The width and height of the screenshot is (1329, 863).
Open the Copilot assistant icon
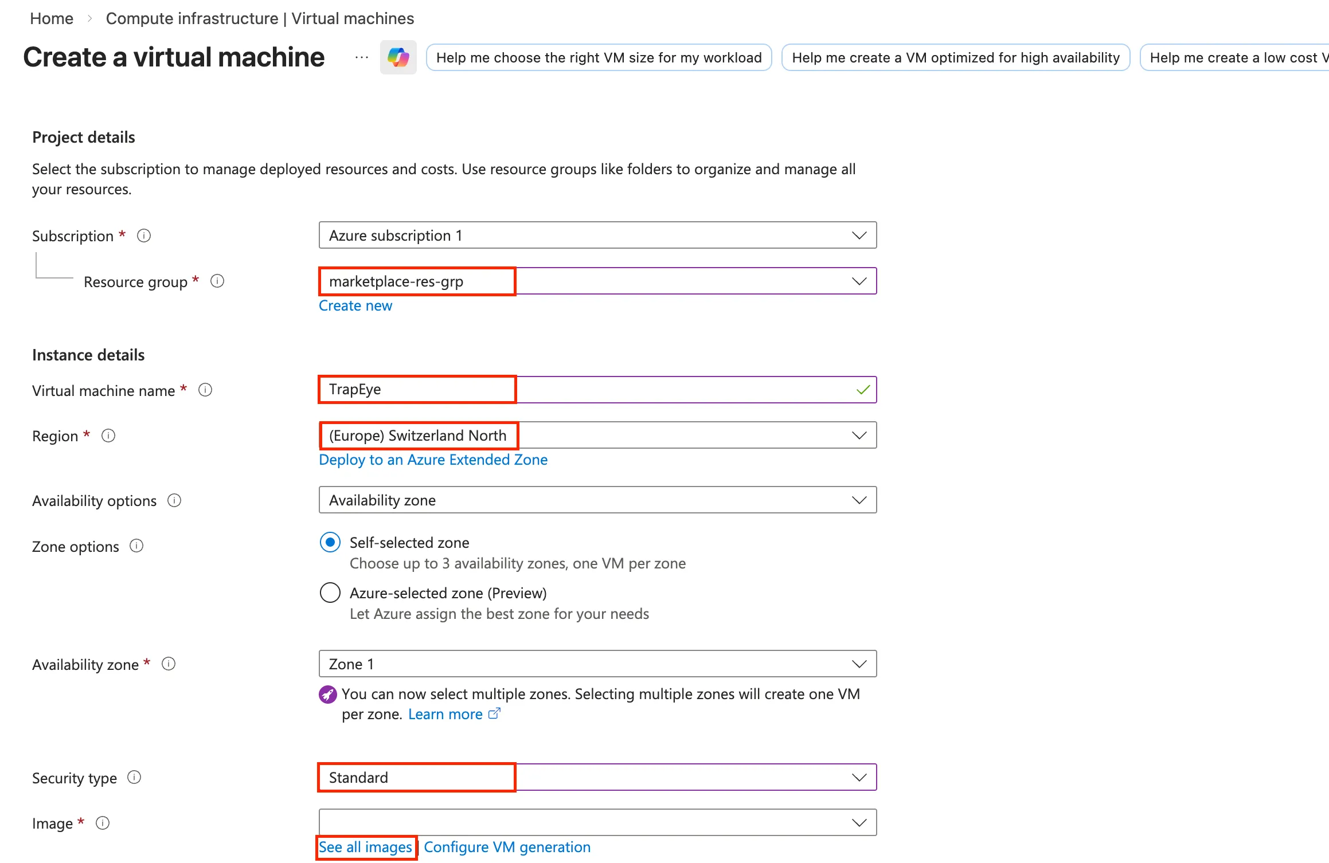[398, 57]
